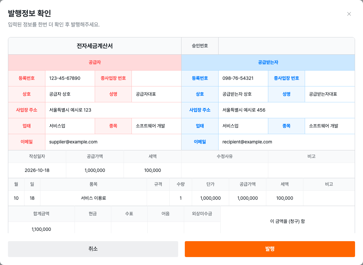Click the 승인번호 label cell
Screen dimensions: 363x265
(200, 46)
